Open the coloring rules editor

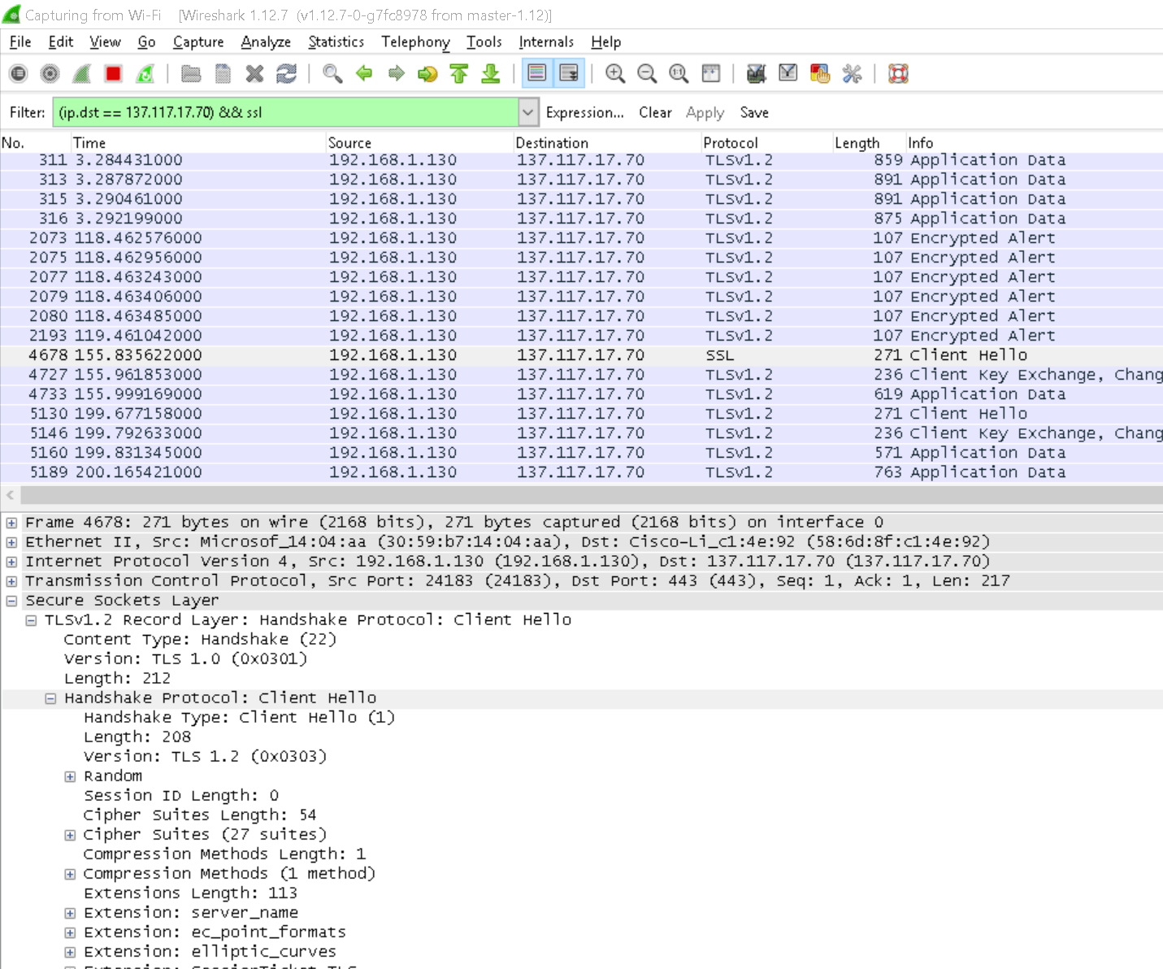[x=819, y=73]
